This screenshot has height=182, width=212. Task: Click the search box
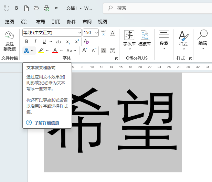coord(158,8)
